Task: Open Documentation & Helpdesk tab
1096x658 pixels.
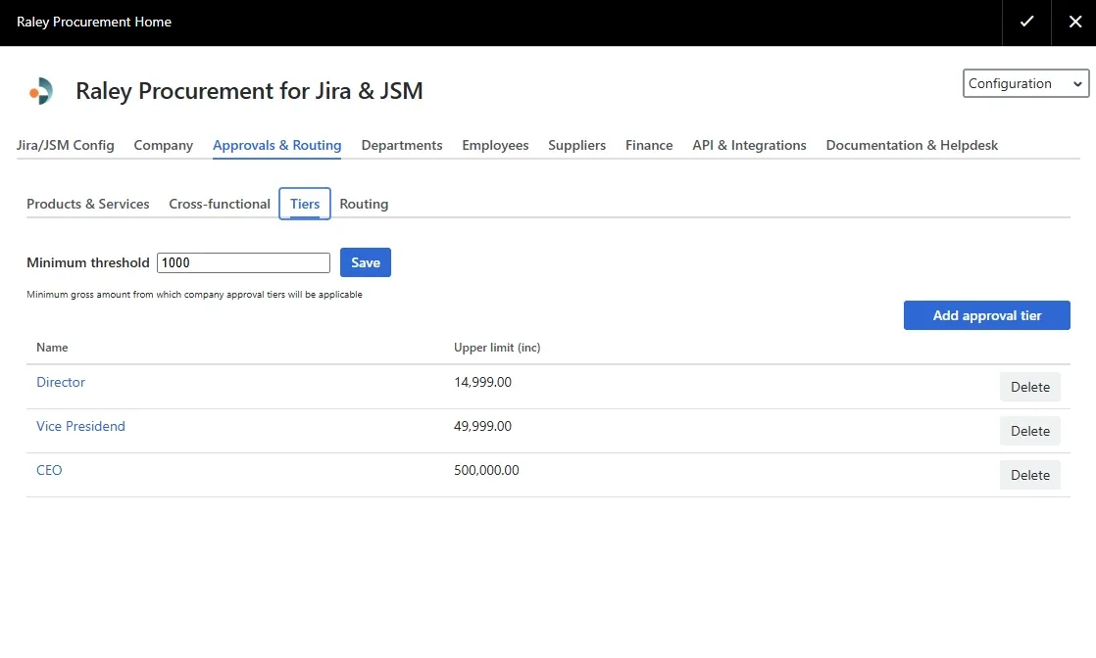Action: [912, 145]
